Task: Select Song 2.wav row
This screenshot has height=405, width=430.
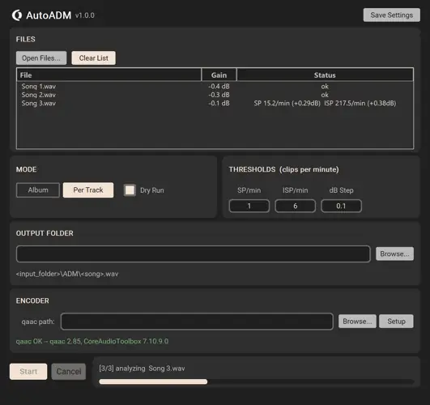Action: (215, 95)
